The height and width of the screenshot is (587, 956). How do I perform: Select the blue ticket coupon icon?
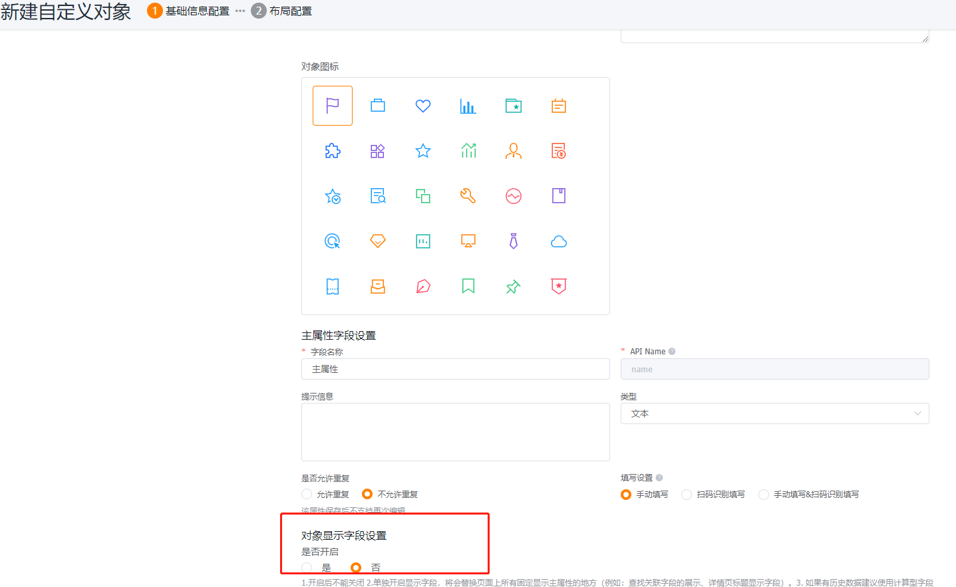pos(333,287)
